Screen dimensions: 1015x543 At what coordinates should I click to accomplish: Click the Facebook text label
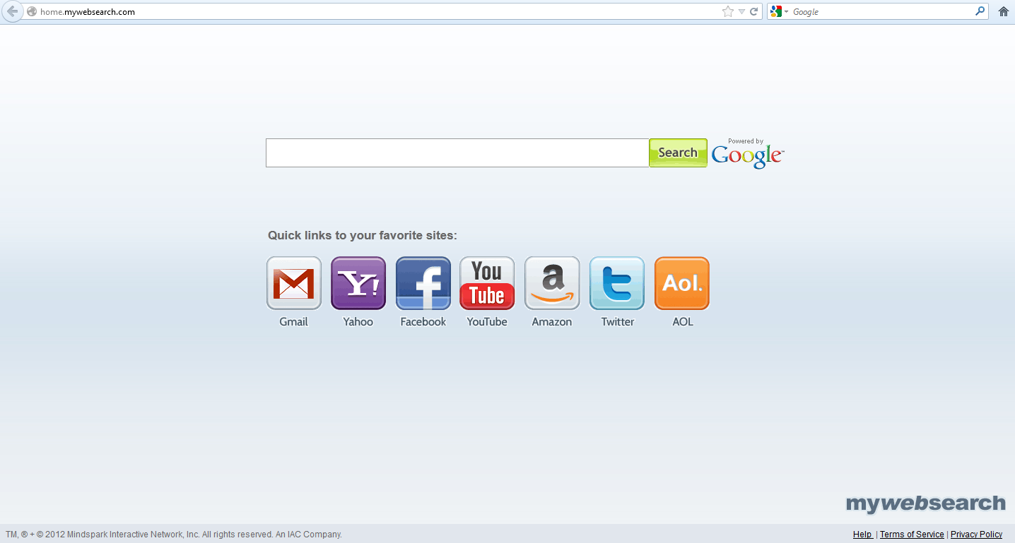(423, 322)
